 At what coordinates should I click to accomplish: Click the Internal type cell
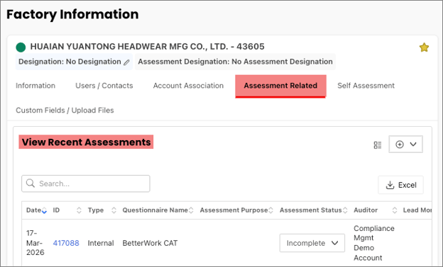(x=101, y=243)
